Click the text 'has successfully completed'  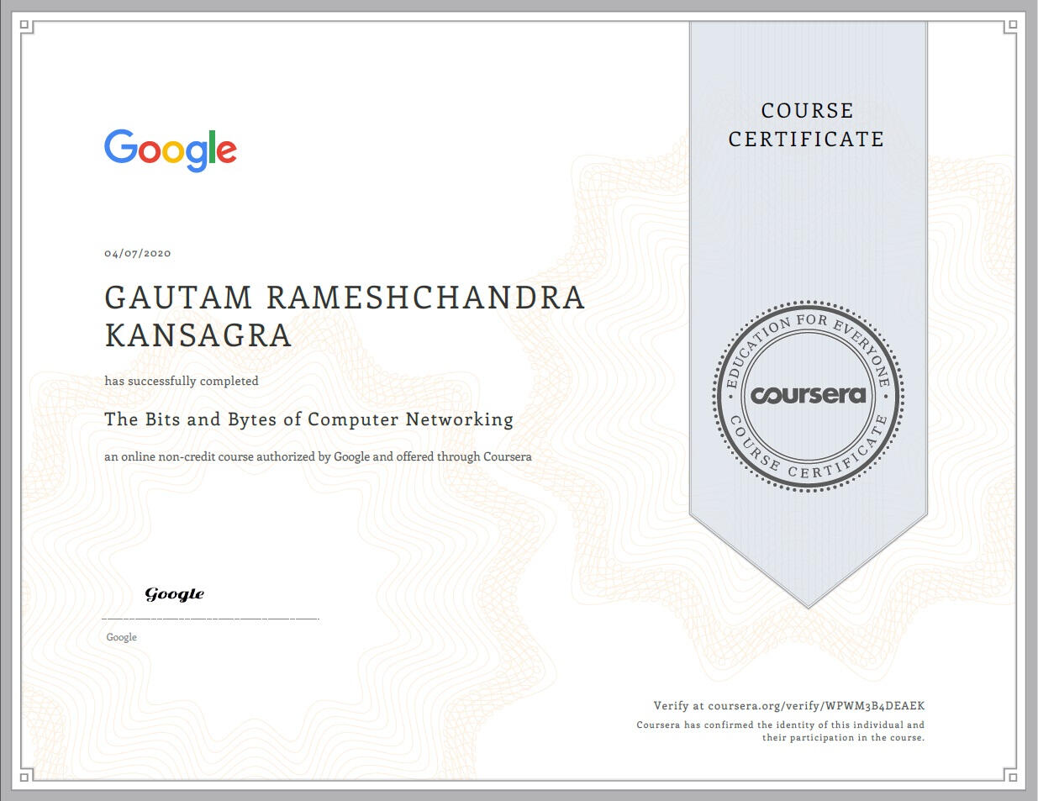(x=182, y=381)
